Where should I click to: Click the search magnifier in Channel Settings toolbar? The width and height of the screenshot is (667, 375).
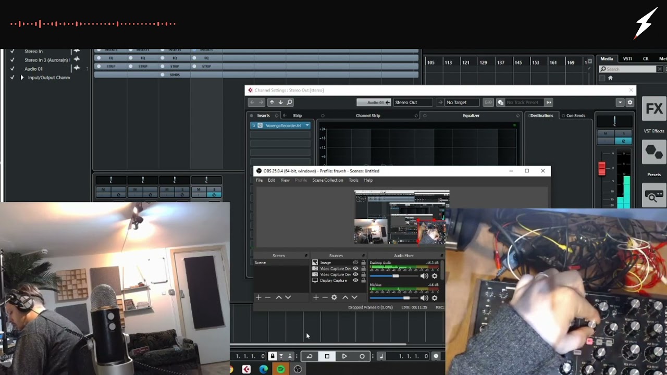coord(290,102)
